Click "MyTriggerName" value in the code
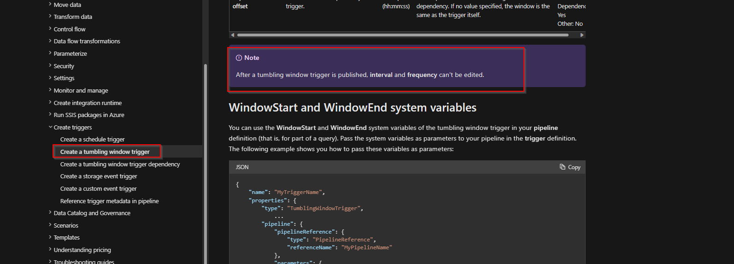Screen dimensions: 734x264 (x=299, y=192)
